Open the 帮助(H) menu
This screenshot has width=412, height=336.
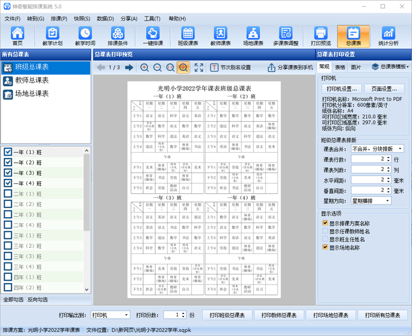(177, 19)
